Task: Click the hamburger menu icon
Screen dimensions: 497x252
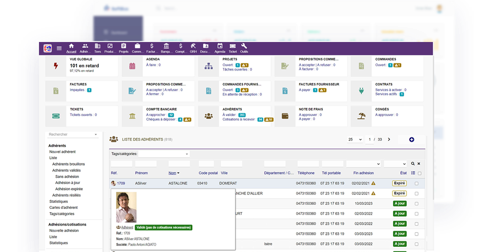Action: pyautogui.click(x=59, y=48)
